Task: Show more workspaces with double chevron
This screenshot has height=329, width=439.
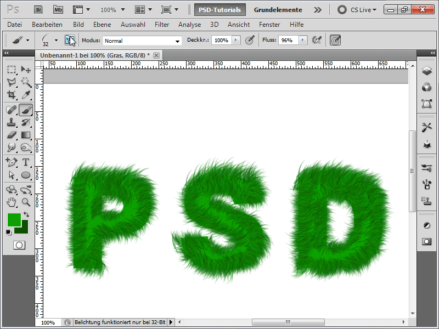Action: pos(318,10)
